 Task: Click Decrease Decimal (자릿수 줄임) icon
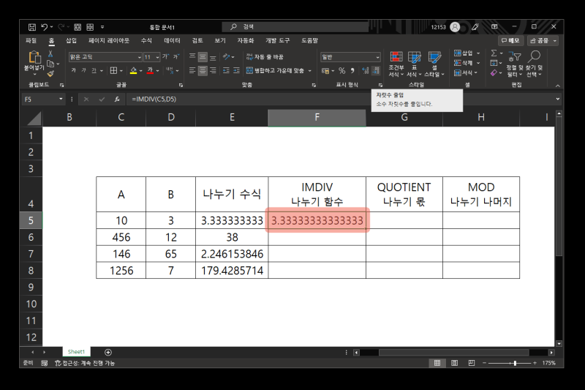coord(376,70)
